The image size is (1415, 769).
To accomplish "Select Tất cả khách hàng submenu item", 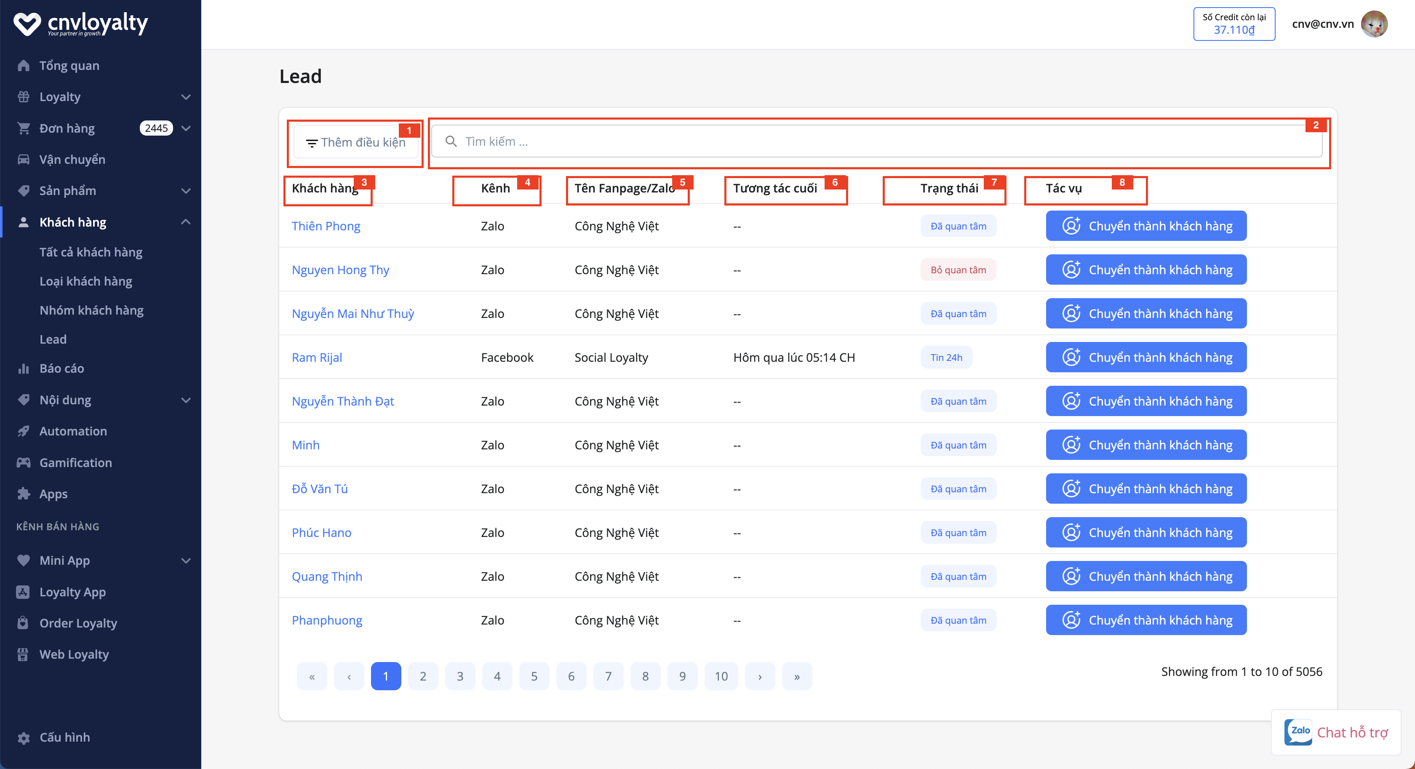I will tap(91, 252).
